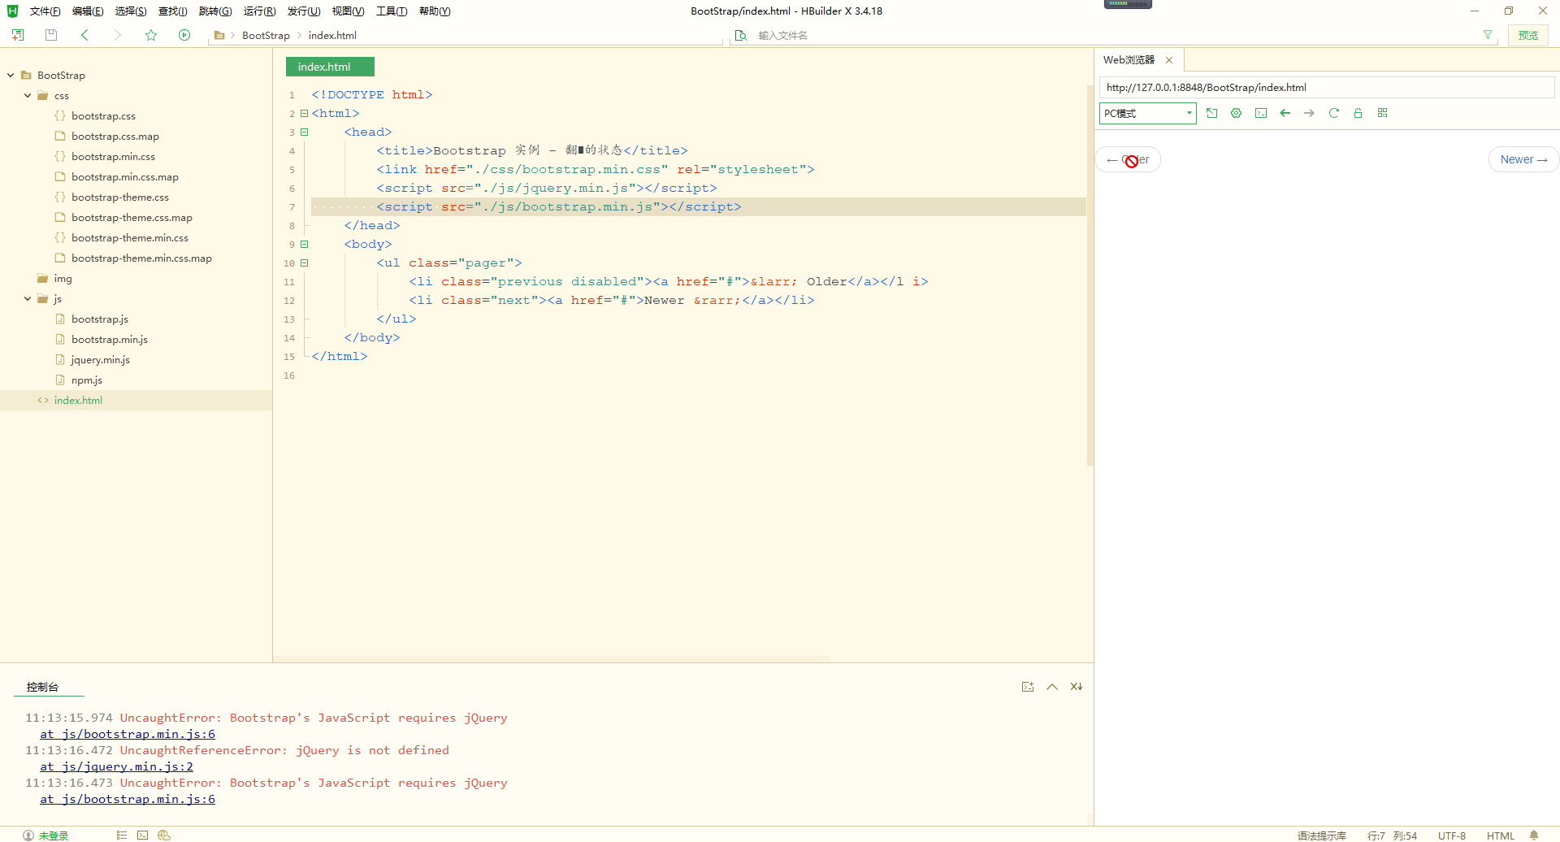
Task: Open the 跳转(G) menu
Action: pos(215,11)
